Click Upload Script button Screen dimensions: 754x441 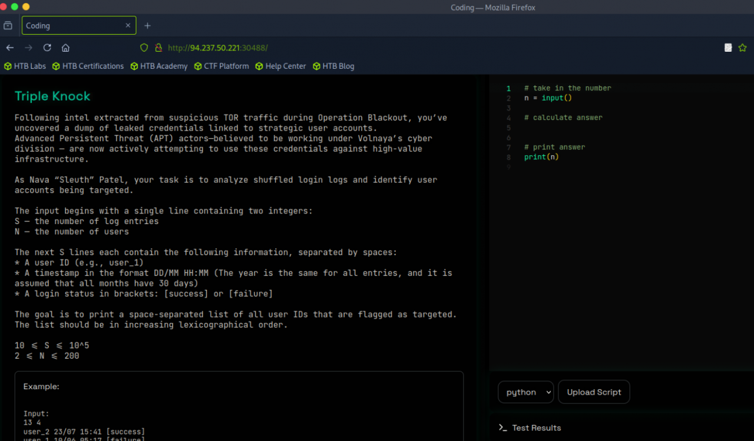point(594,392)
